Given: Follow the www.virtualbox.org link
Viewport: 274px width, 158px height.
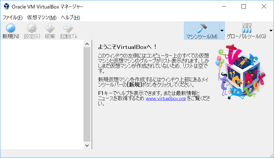Looking at the screenshot, I should [x=166, y=99].
